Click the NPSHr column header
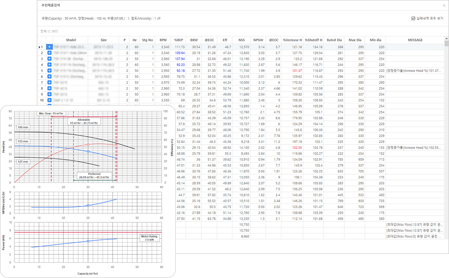 (x=258, y=40)
